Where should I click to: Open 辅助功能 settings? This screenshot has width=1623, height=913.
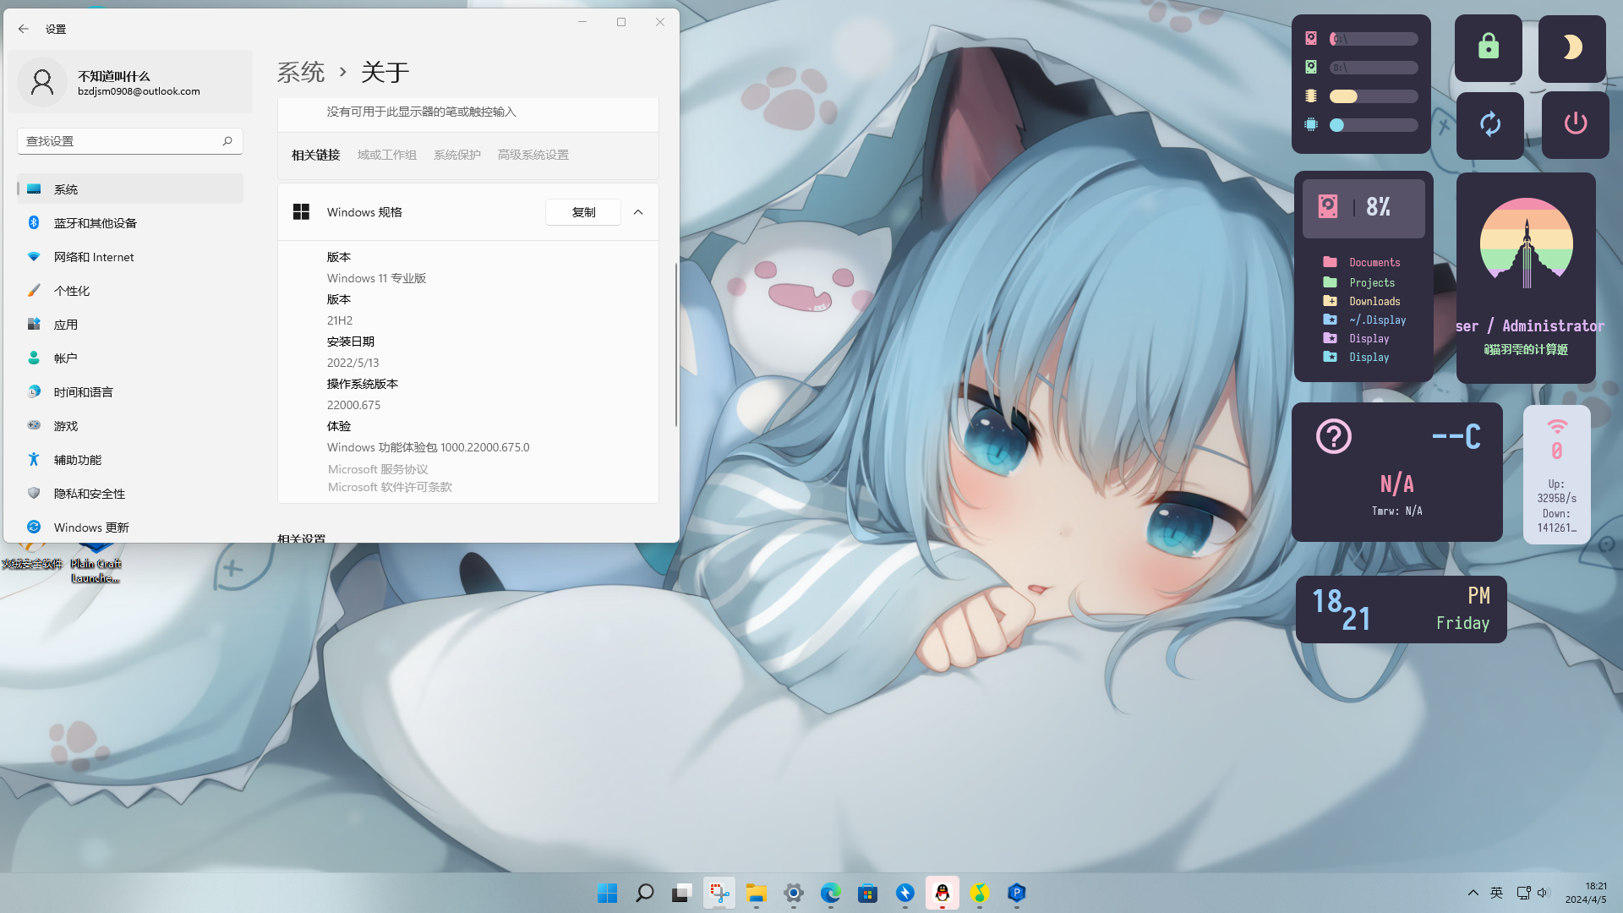129,460
